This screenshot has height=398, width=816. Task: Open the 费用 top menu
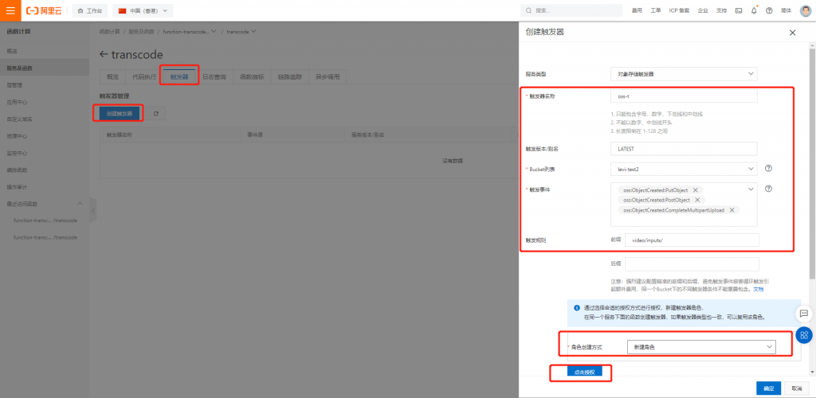[x=637, y=10]
